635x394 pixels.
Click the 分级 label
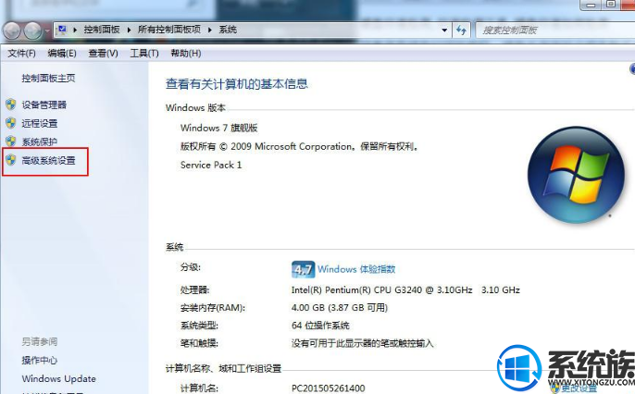191,267
